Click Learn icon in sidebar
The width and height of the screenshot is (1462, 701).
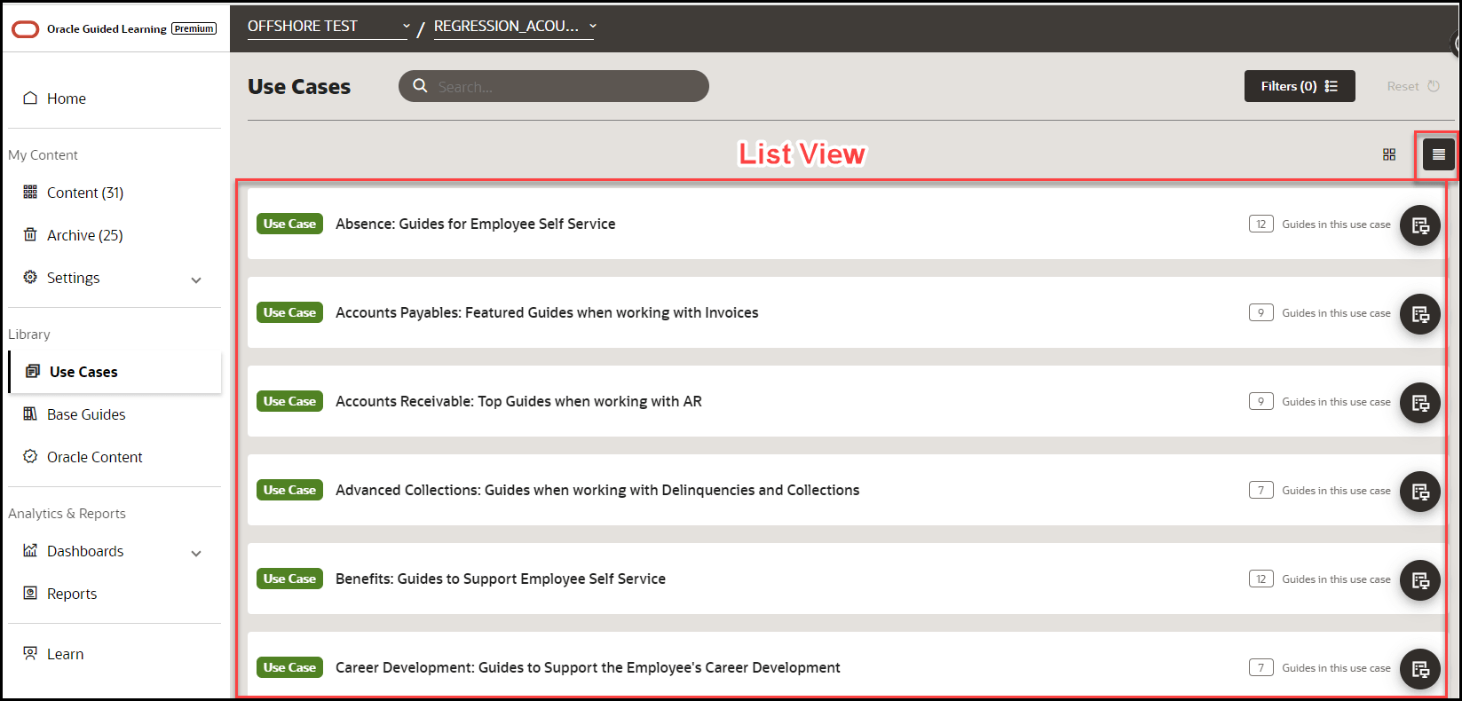coord(30,653)
